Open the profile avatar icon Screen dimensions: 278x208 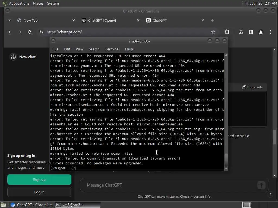[x=261, y=32]
